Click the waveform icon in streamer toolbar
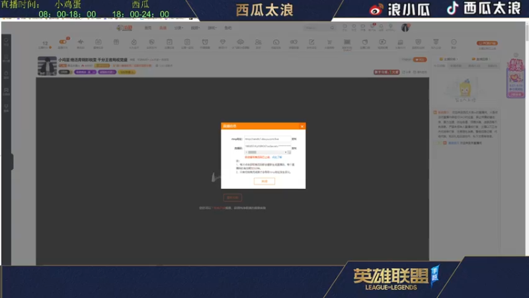The width and height of the screenshot is (529, 298). [x=80, y=43]
